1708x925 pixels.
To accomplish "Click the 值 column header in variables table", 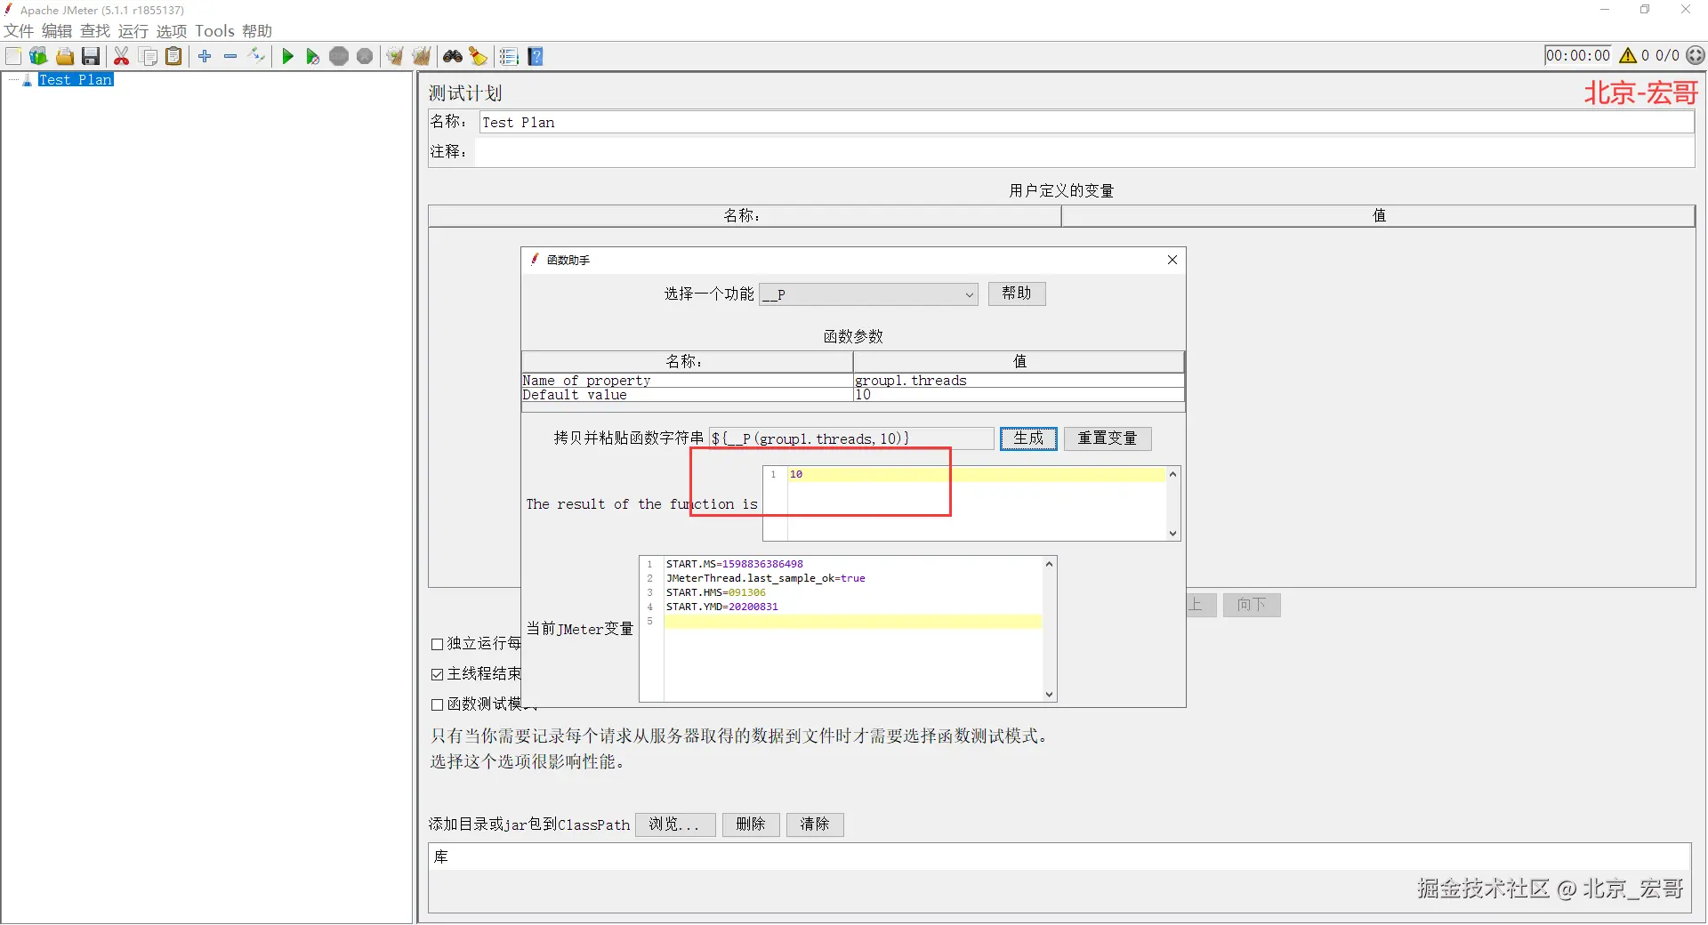I will coord(1378,216).
